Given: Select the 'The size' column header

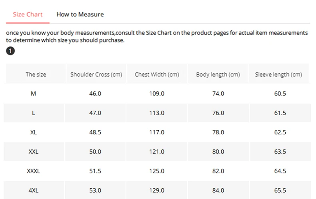Looking at the screenshot, I should (36, 74).
